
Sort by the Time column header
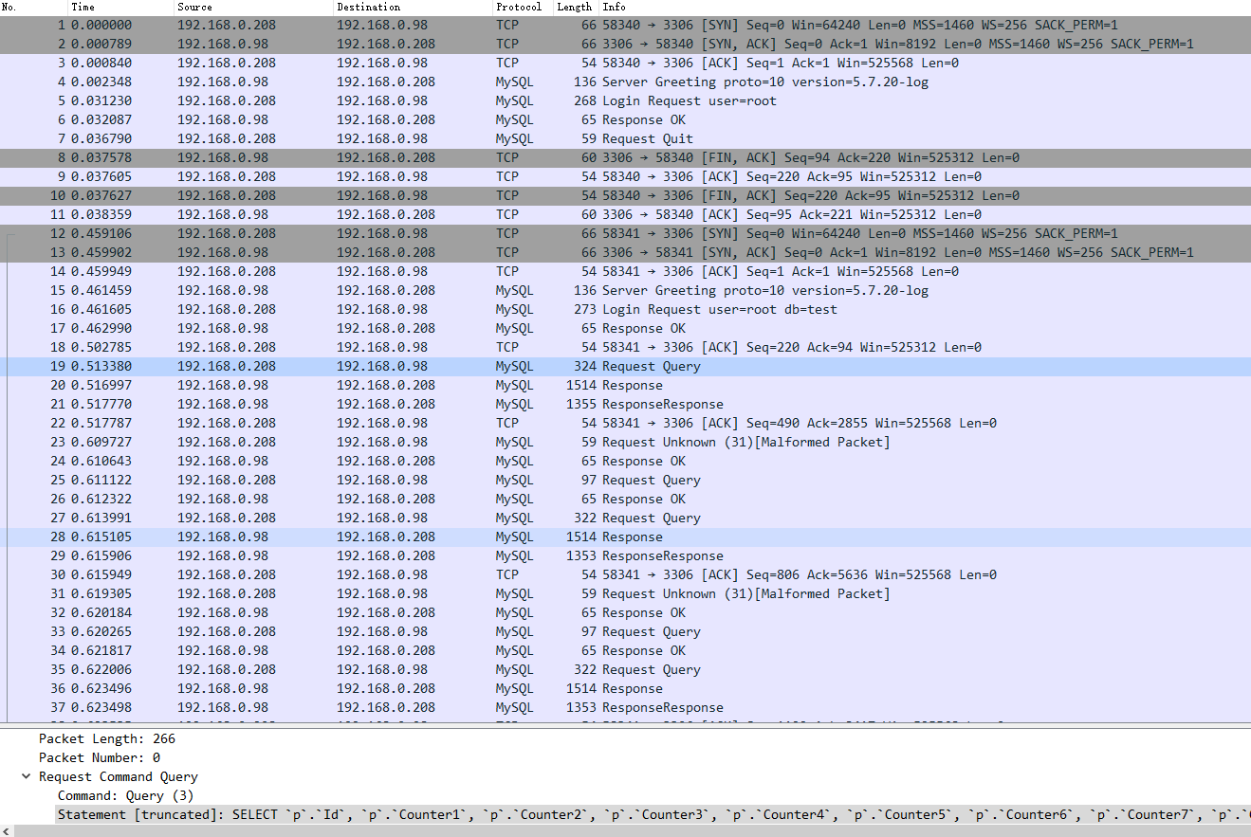coord(120,7)
